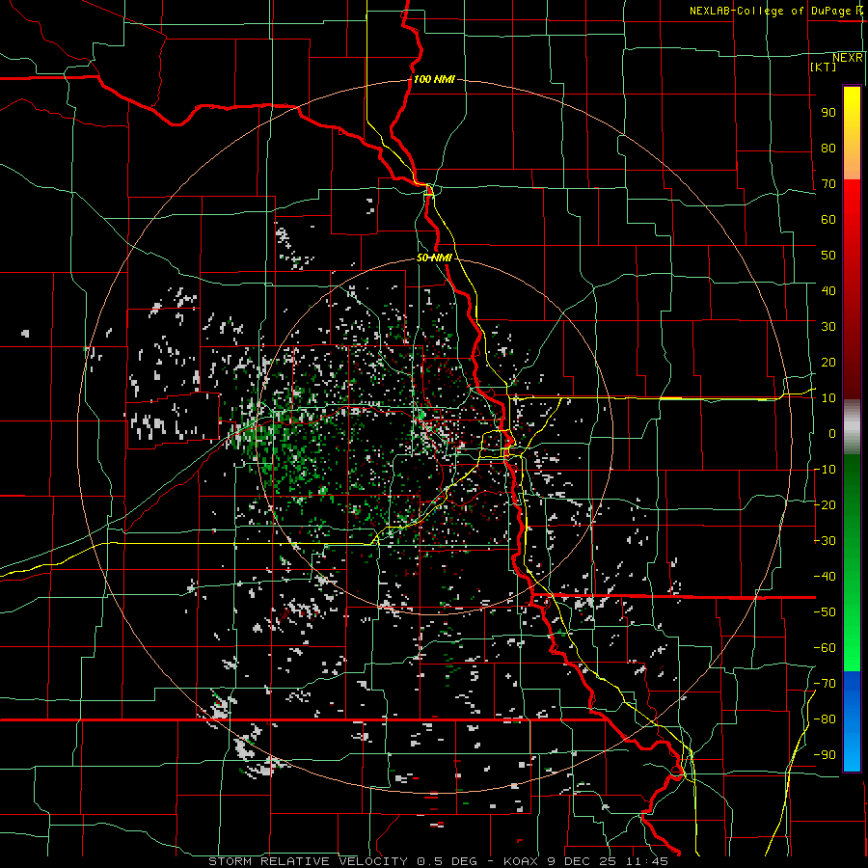Click the -90 value on velocity scale
The width and height of the screenshot is (868, 868).
(825, 755)
